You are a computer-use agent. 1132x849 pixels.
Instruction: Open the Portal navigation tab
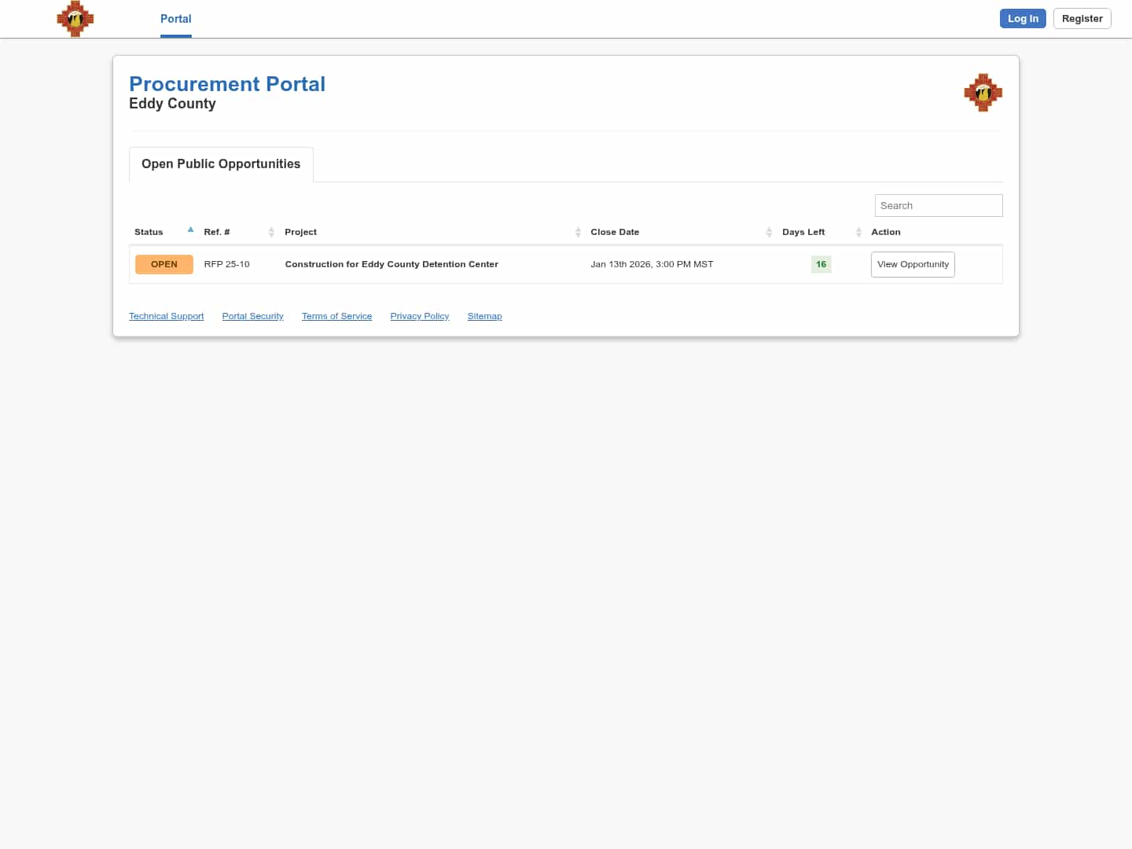pyautogui.click(x=175, y=19)
